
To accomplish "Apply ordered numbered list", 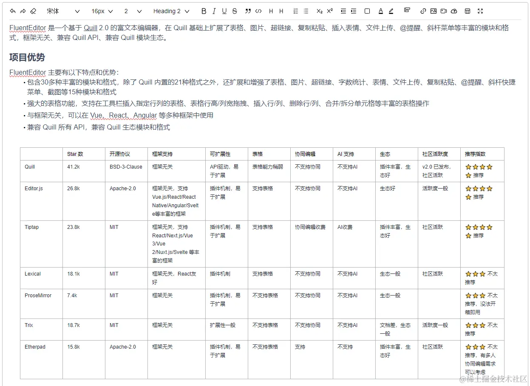I will point(296,11).
